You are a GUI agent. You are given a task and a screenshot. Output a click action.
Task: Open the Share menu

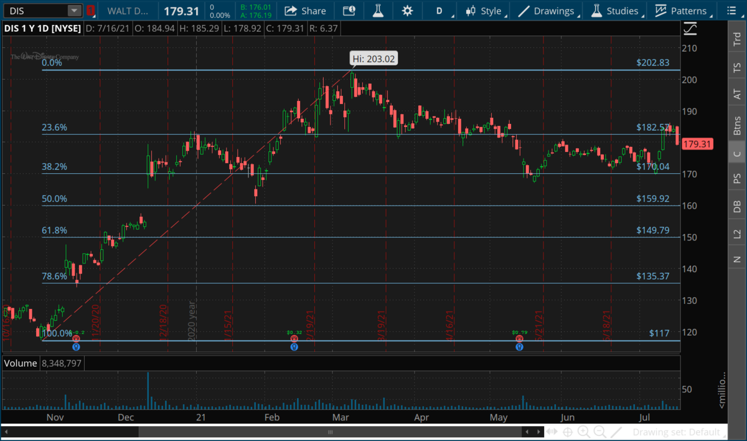[305, 11]
